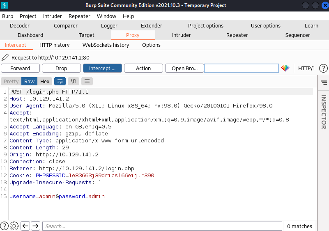
Task: Click the Search field at bottom
Action: pyautogui.click(x=162, y=226)
